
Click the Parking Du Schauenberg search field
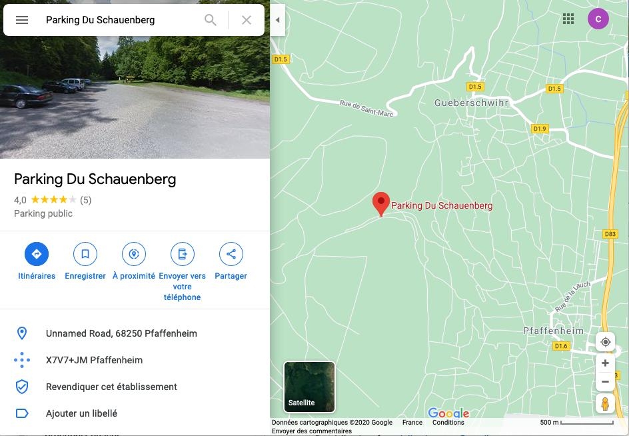[x=121, y=20]
